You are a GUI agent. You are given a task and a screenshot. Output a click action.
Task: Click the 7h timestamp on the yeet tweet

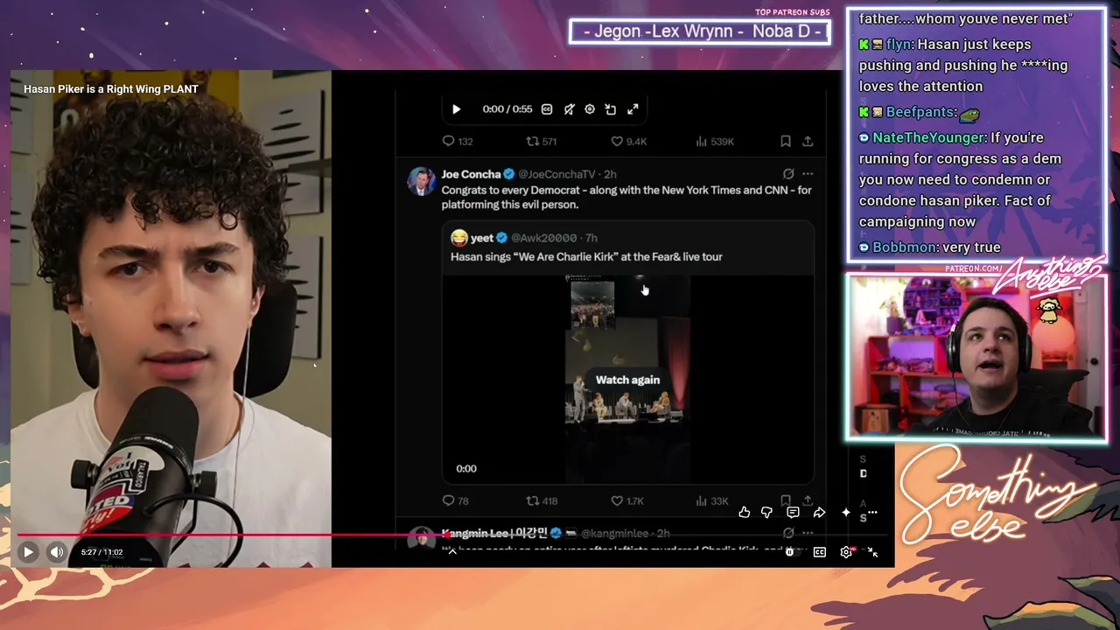591,238
